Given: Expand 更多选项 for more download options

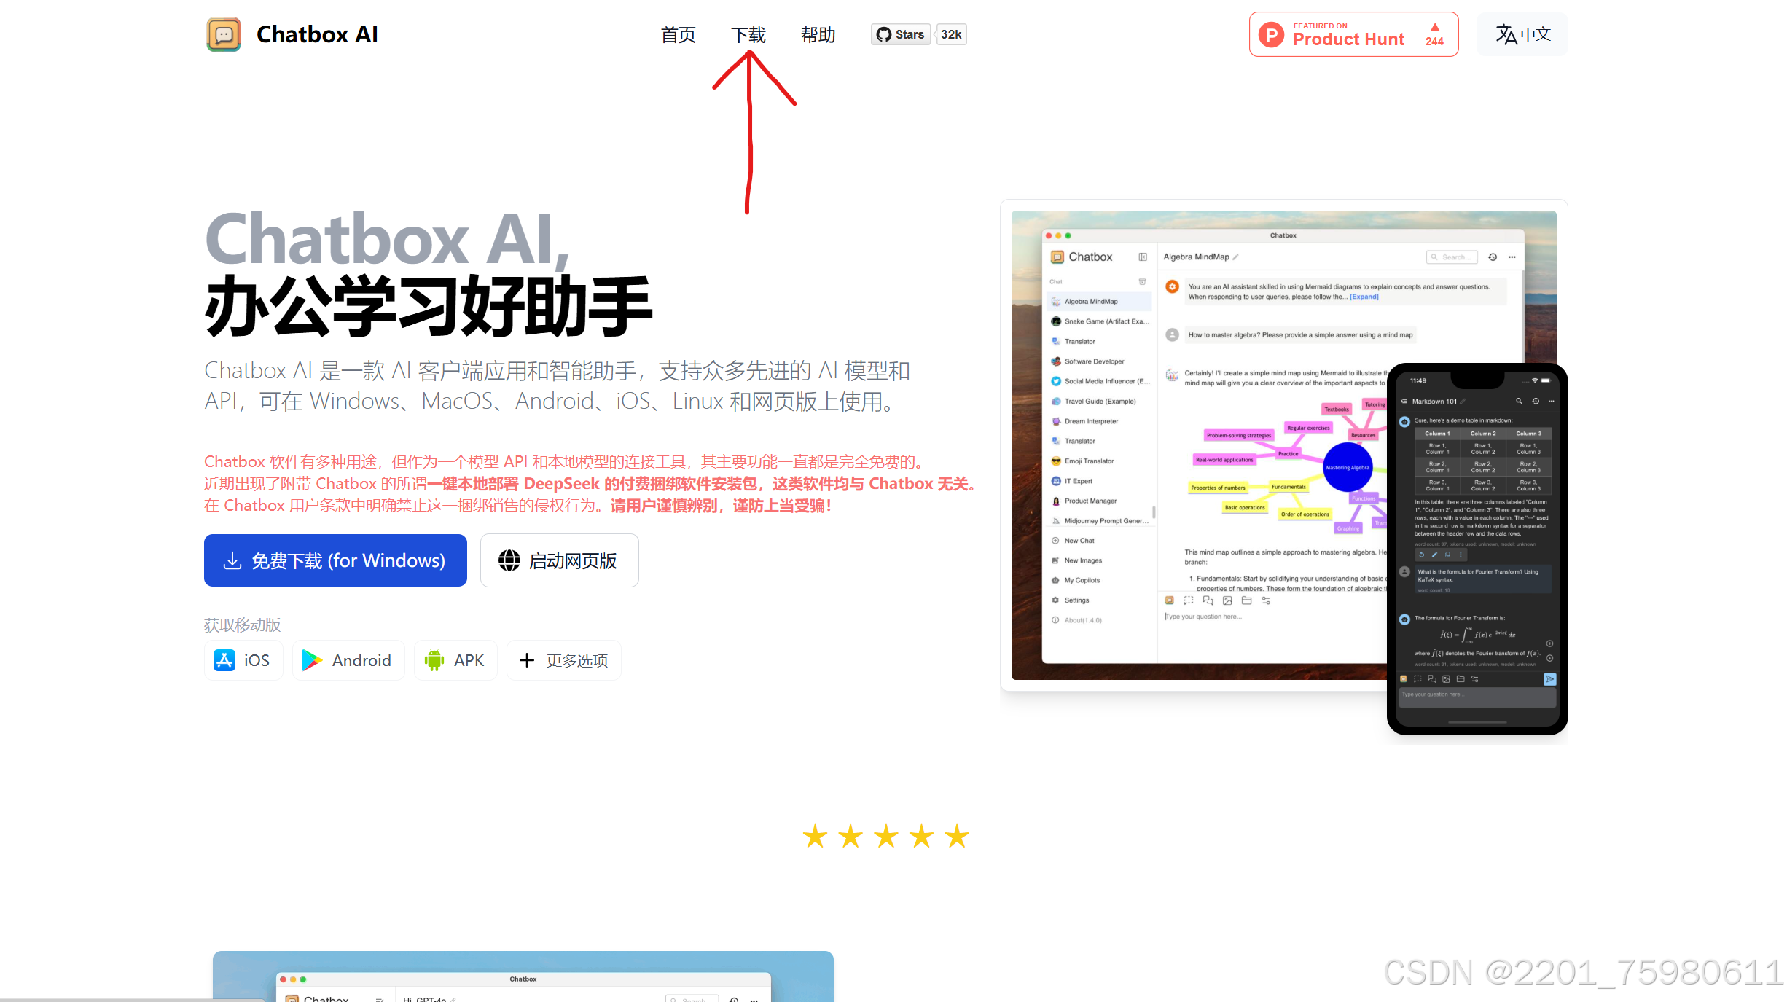Looking at the screenshot, I should [563, 660].
